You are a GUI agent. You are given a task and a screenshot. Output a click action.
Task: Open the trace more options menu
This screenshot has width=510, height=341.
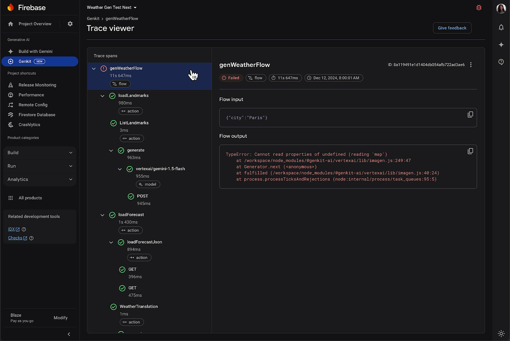tap(471, 65)
